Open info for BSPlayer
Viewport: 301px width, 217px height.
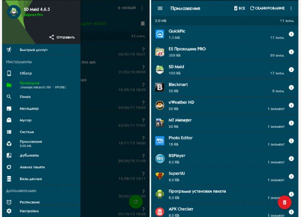coord(291,158)
